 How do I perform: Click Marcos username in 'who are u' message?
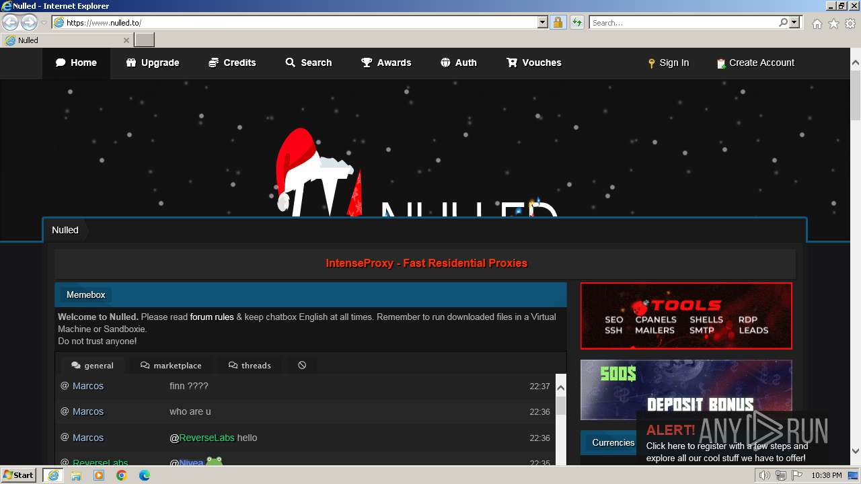[88, 411]
